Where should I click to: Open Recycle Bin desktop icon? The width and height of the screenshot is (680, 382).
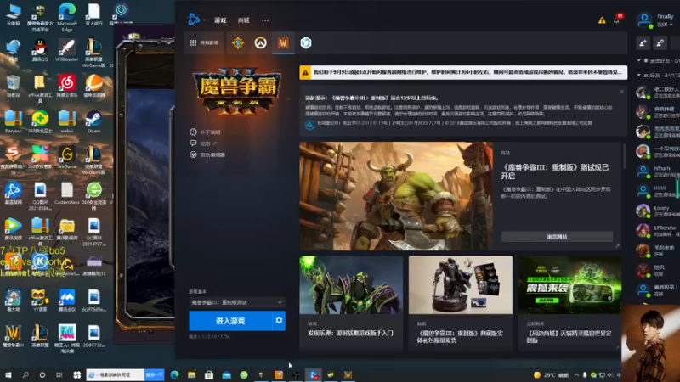(13, 86)
